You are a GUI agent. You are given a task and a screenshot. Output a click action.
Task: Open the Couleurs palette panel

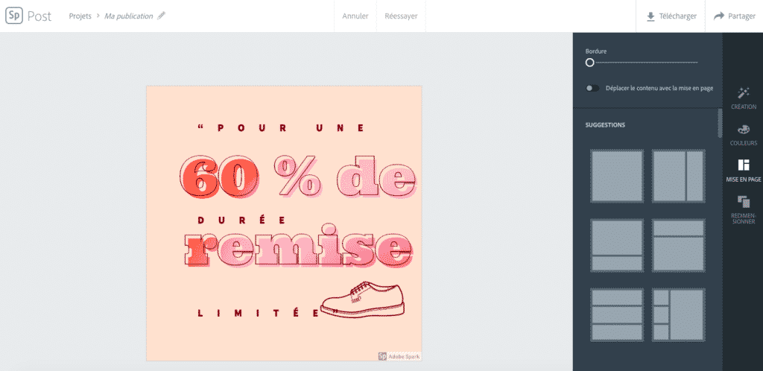(743, 130)
